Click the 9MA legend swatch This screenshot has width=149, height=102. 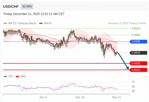click(17, 76)
